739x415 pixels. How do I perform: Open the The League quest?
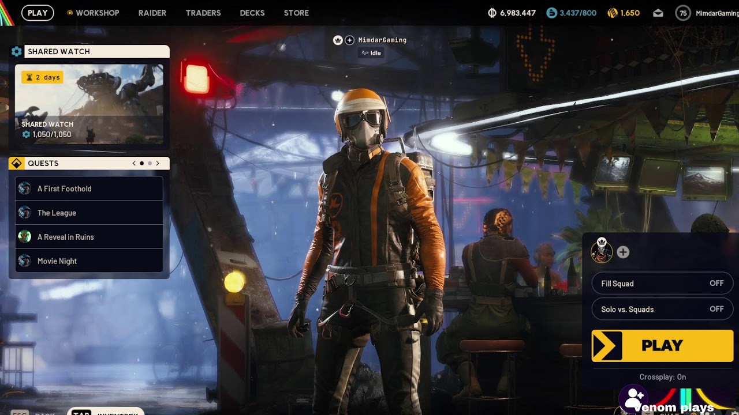pos(89,213)
